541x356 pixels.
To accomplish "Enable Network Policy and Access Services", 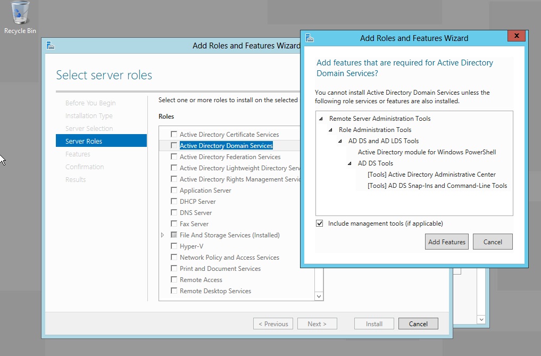I will point(174,257).
